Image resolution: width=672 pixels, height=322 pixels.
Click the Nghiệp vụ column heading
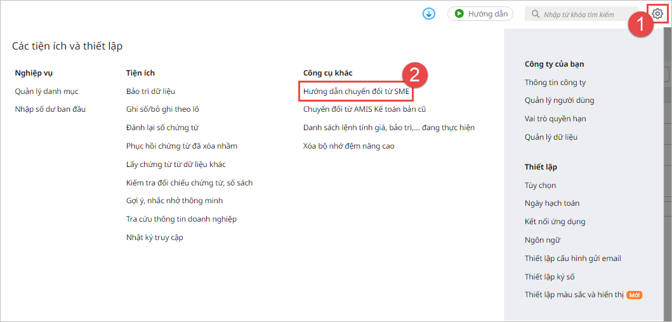coord(33,73)
